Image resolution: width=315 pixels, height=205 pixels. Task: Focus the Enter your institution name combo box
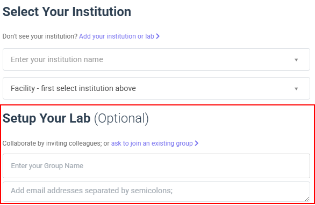(156, 59)
